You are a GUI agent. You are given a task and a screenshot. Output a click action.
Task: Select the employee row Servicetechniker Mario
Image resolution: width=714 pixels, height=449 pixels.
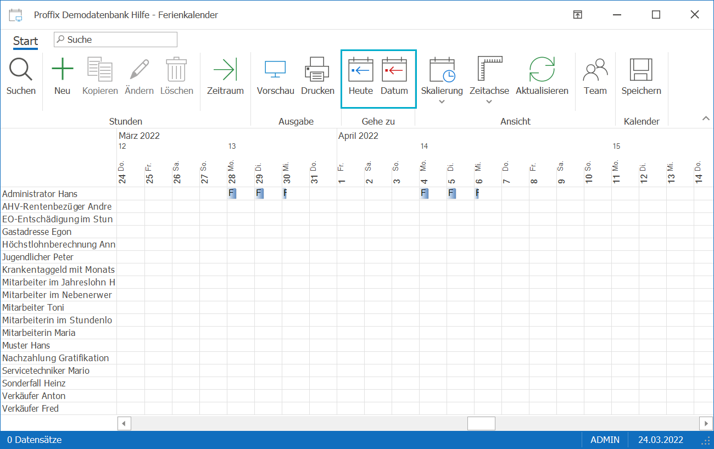(x=58, y=371)
